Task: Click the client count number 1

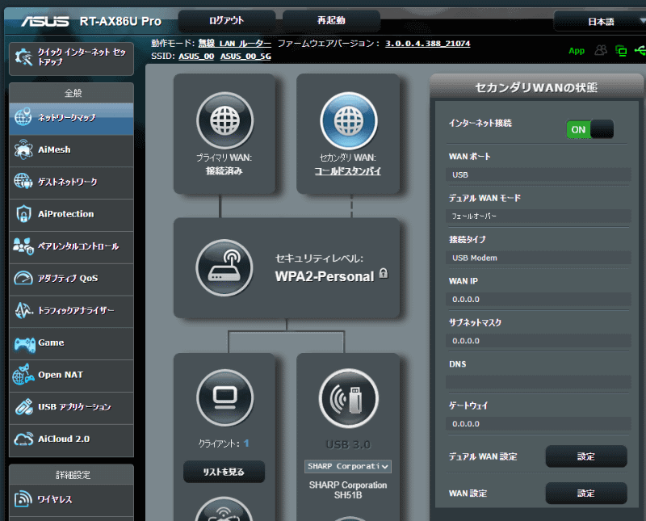Action: (246, 443)
